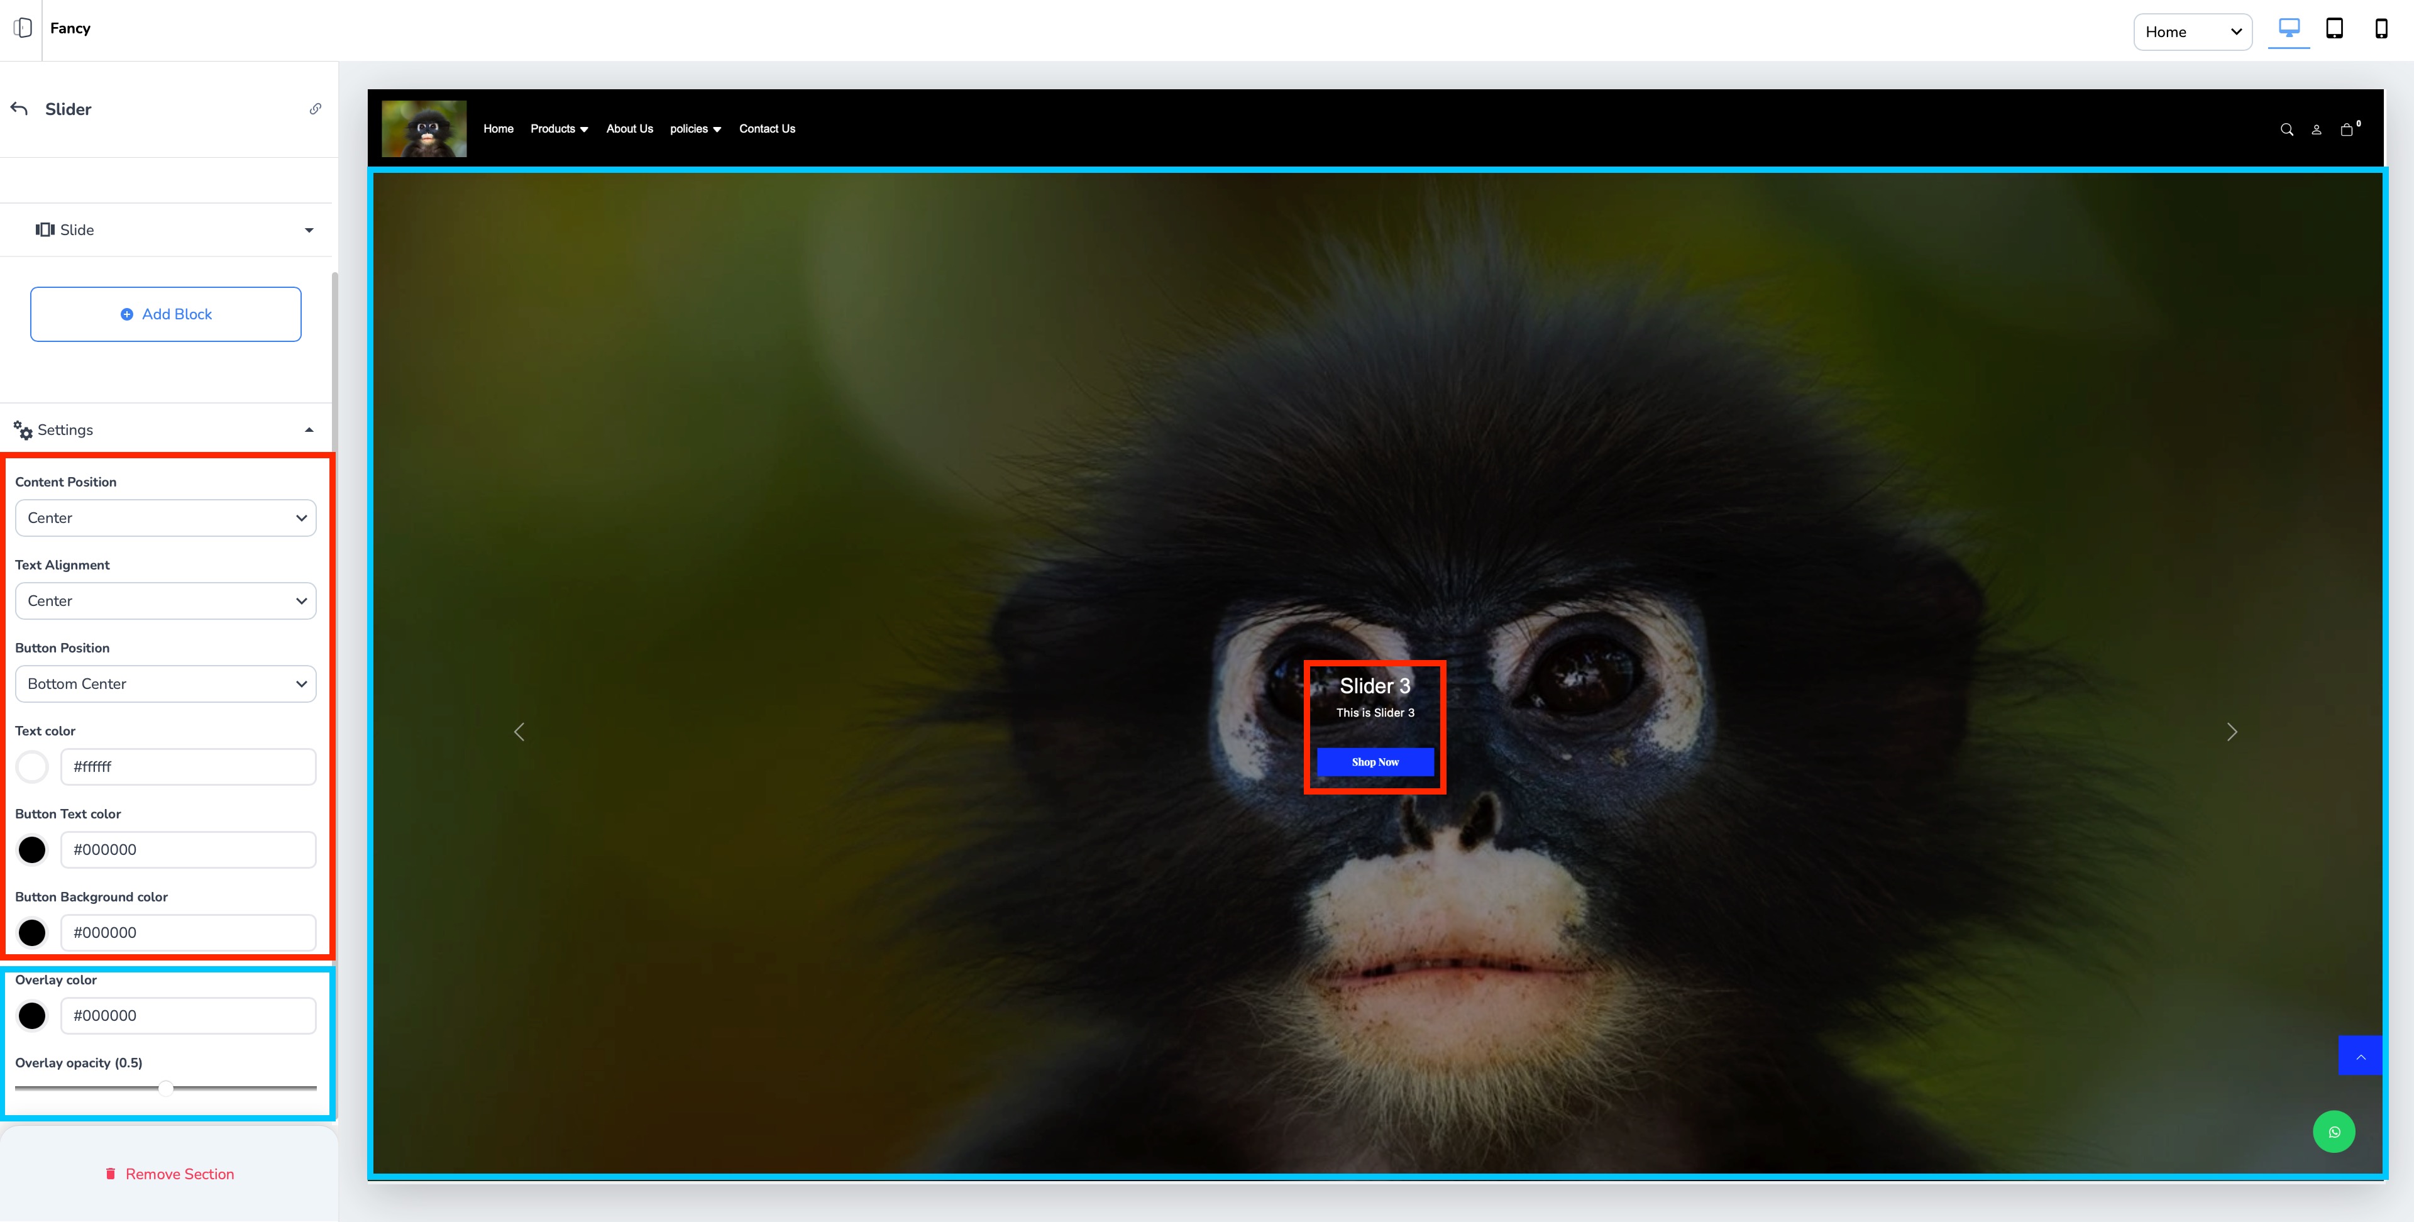The height and width of the screenshot is (1222, 2414).
Task: Copy the Slider section link icon
Action: pyautogui.click(x=316, y=109)
